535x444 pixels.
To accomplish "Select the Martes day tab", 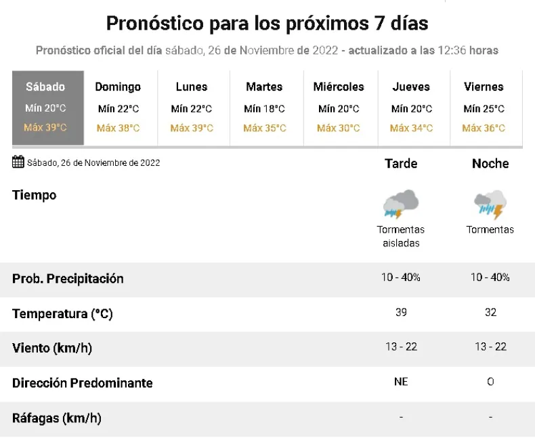I will point(264,108).
